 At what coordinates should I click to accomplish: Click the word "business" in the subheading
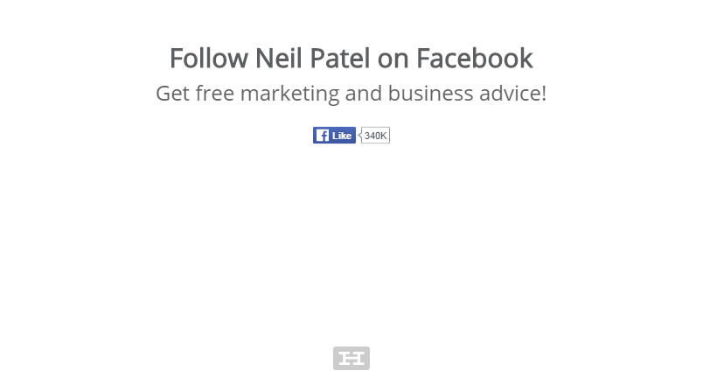coord(430,94)
